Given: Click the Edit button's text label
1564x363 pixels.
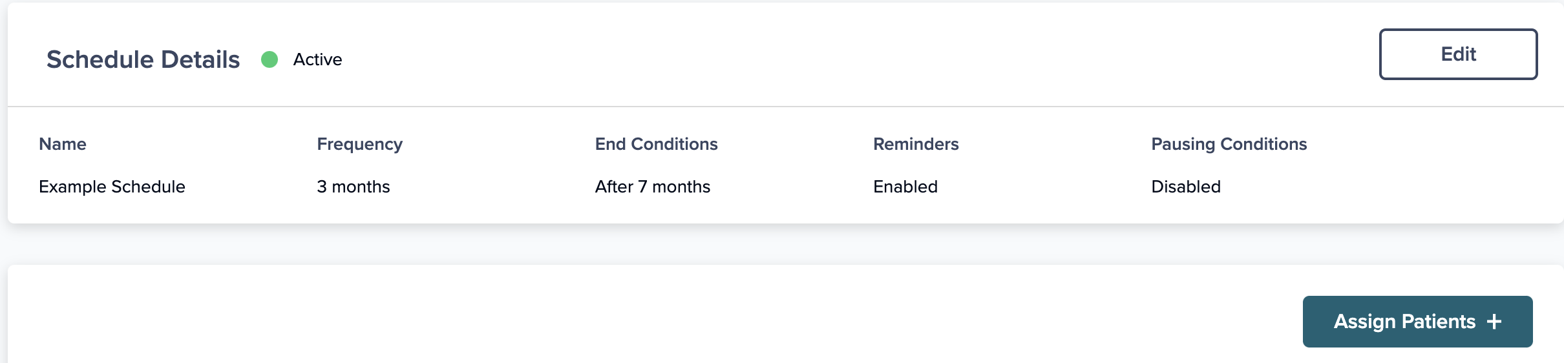Looking at the screenshot, I should (x=1458, y=54).
